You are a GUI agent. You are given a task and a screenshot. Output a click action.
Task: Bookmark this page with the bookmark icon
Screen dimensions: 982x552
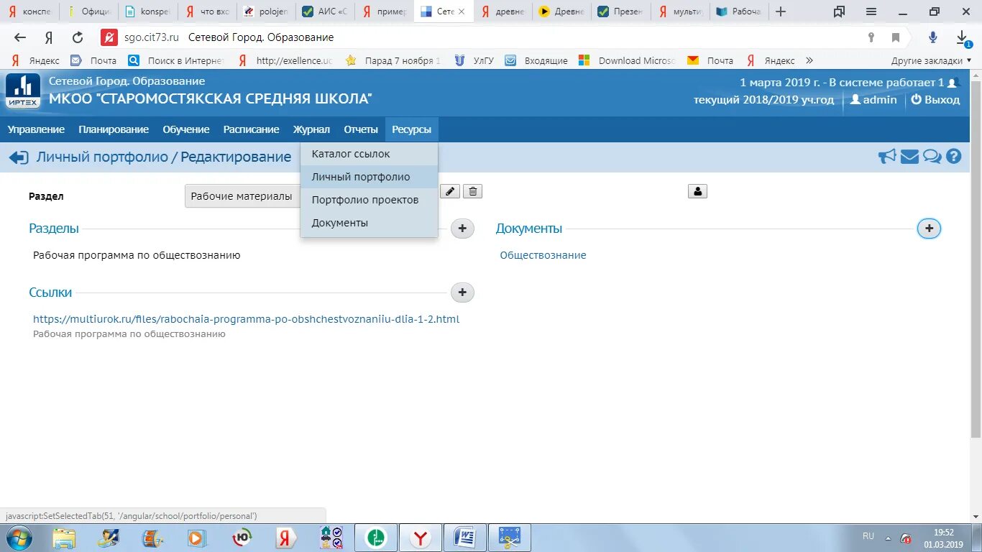896,37
